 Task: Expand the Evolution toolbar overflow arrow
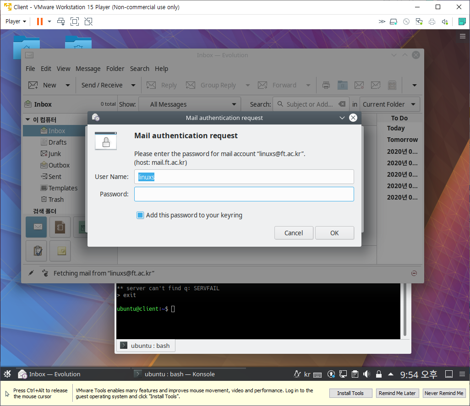[414, 85]
